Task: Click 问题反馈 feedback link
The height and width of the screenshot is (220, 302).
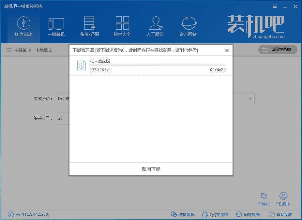Action: coord(248,214)
